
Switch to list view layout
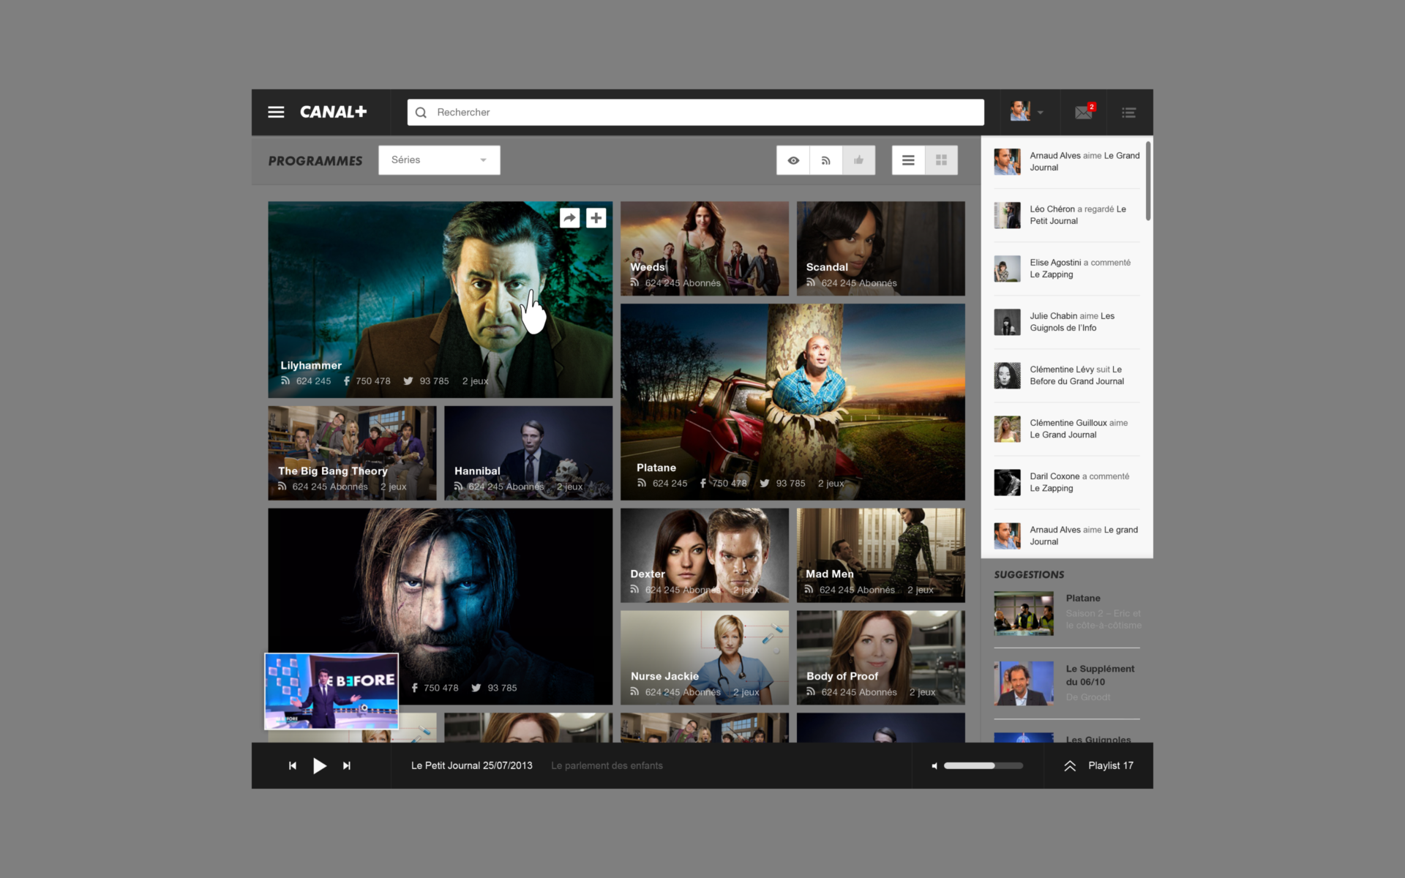click(907, 160)
